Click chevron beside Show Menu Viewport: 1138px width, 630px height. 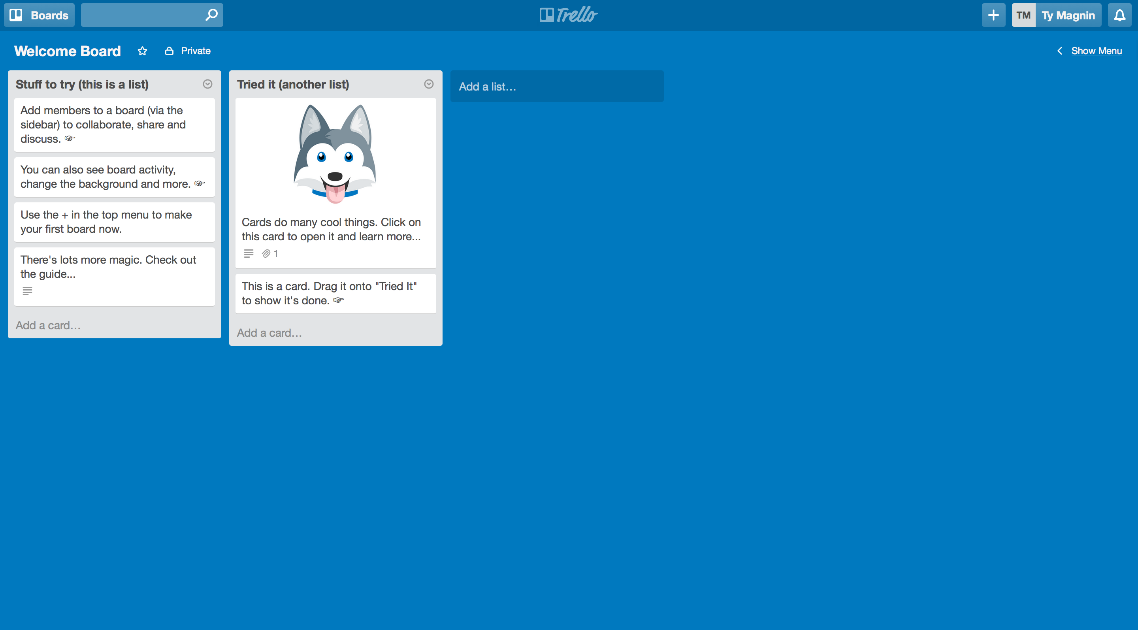pyautogui.click(x=1059, y=51)
